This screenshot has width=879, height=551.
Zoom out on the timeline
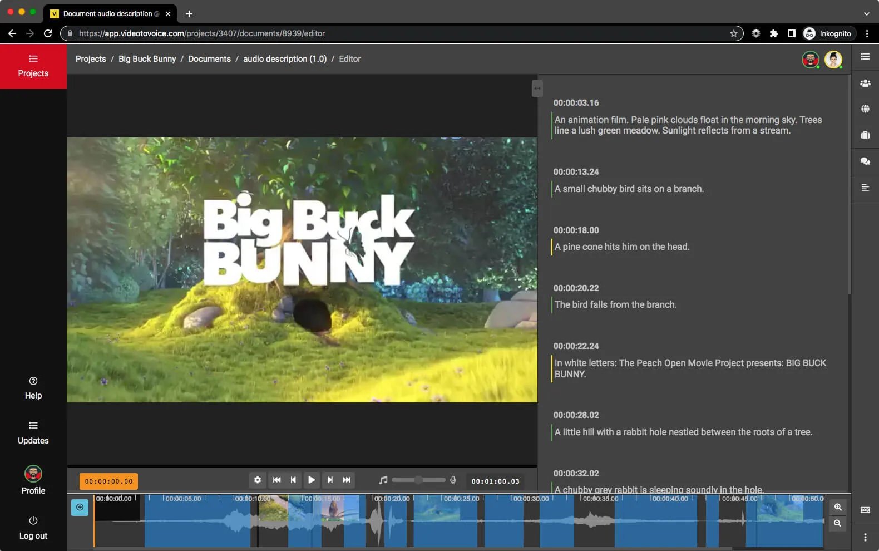click(x=838, y=523)
